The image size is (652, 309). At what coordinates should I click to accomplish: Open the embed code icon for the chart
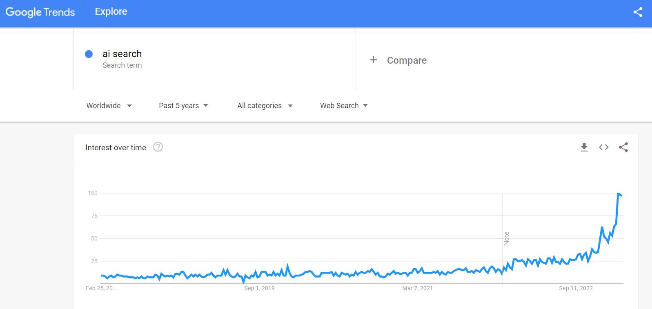(x=603, y=147)
